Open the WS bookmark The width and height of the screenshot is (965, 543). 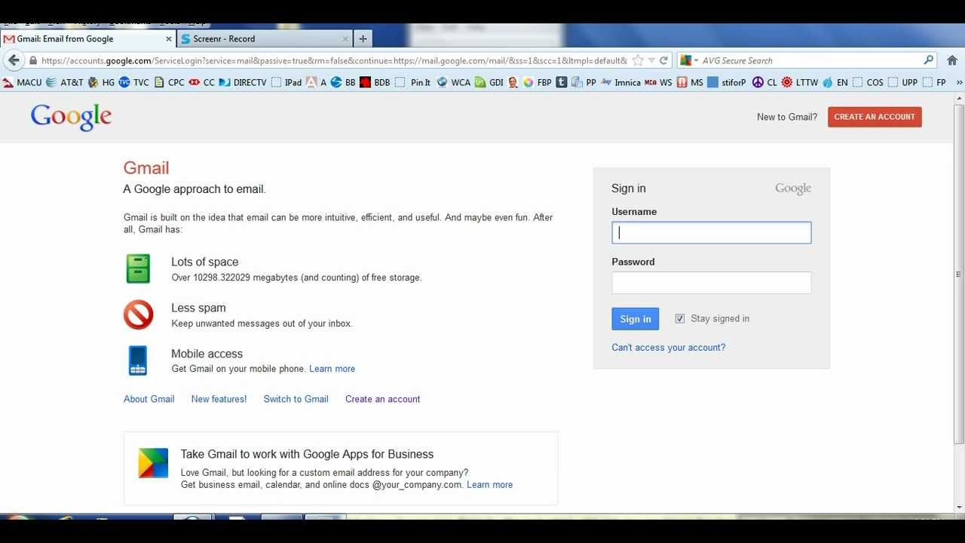pos(659,82)
